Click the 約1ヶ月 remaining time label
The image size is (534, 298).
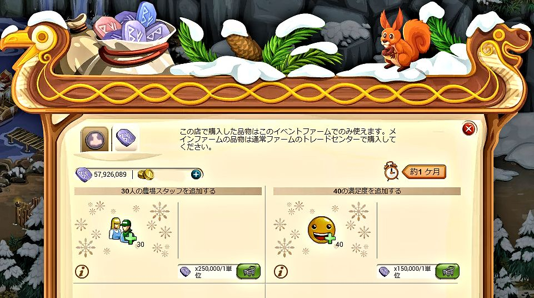[x=425, y=172]
